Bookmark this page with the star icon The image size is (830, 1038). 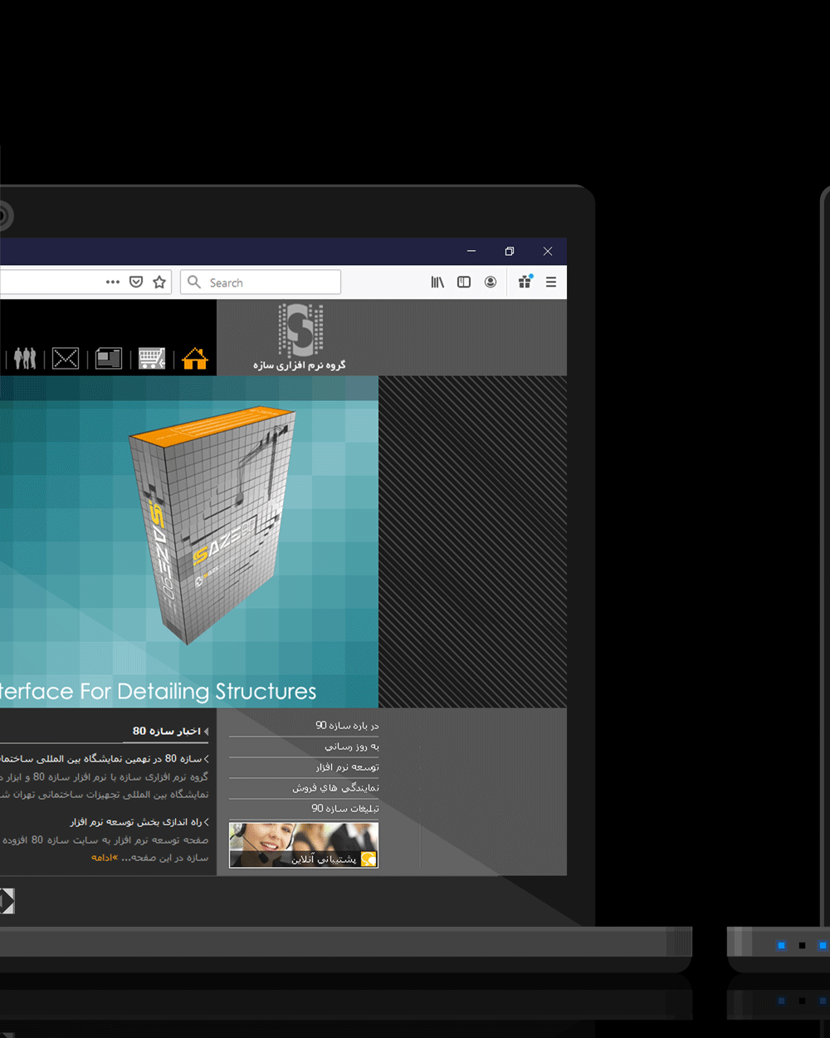click(159, 282)
